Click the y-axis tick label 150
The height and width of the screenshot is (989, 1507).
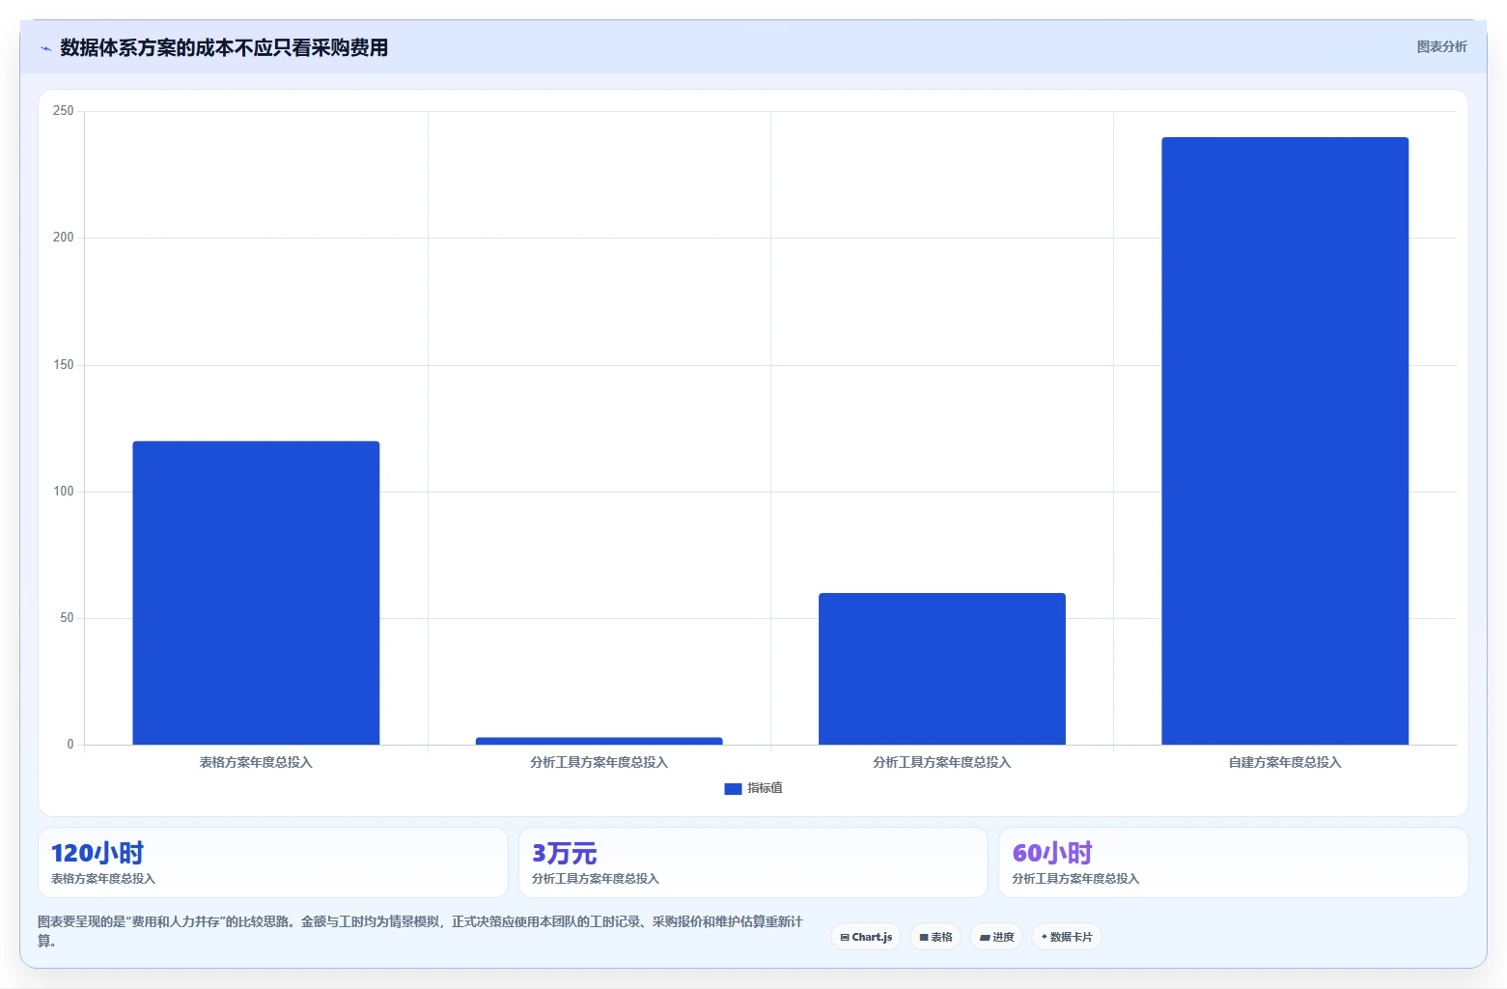[63, 365]
